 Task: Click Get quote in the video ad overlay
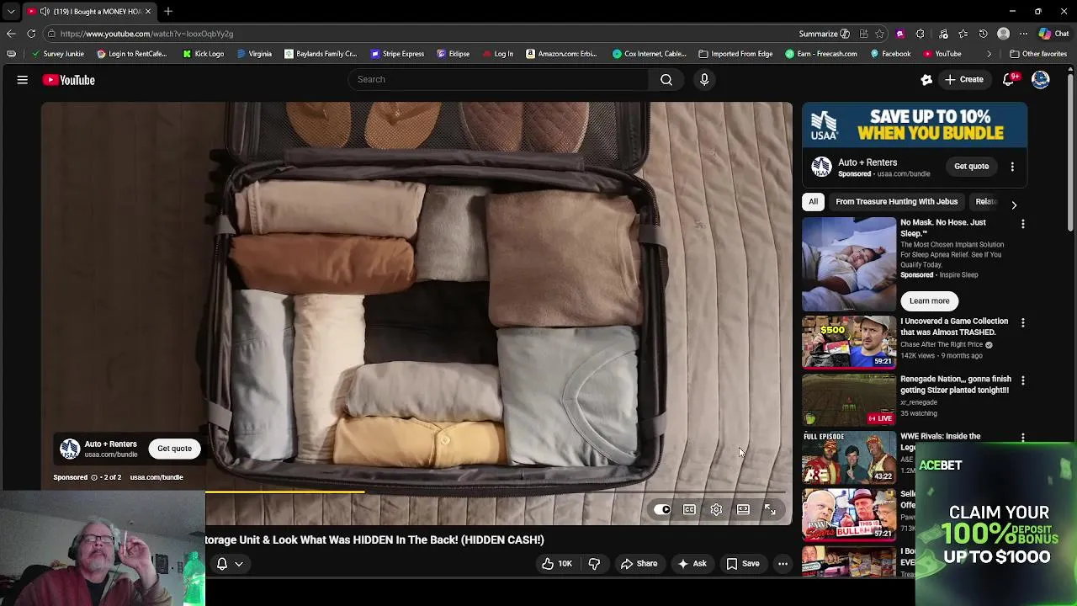[174, 449]
